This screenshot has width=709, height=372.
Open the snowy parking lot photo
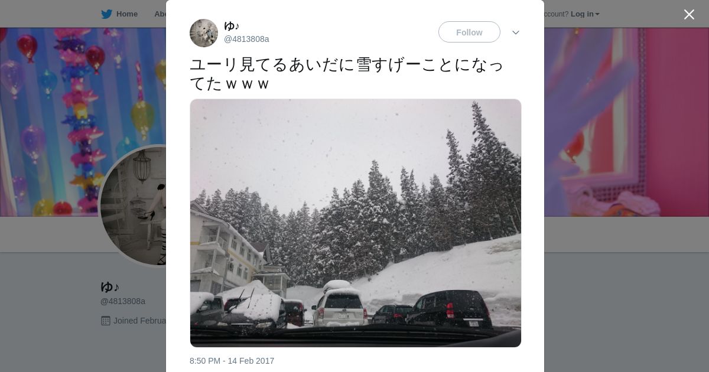click(356, 223)
